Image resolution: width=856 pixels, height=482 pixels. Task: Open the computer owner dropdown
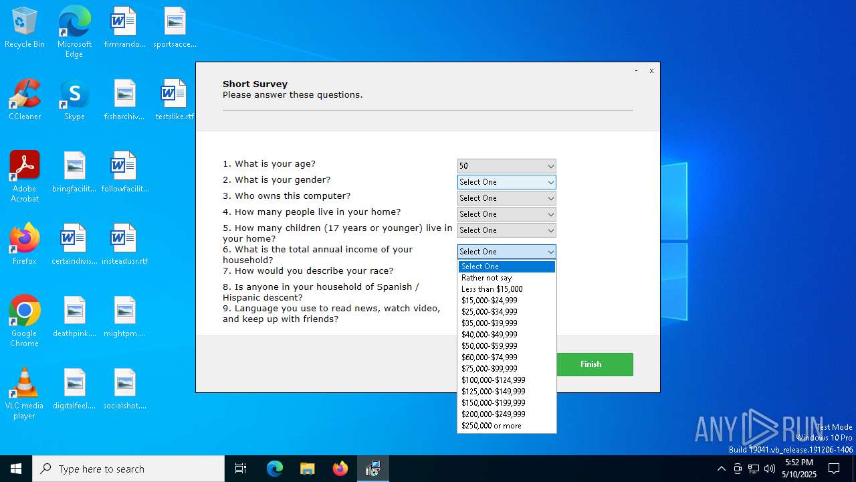click(x=507, y=198)
